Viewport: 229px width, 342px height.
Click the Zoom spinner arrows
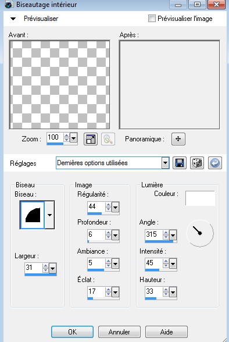click(x=66, y=138)
